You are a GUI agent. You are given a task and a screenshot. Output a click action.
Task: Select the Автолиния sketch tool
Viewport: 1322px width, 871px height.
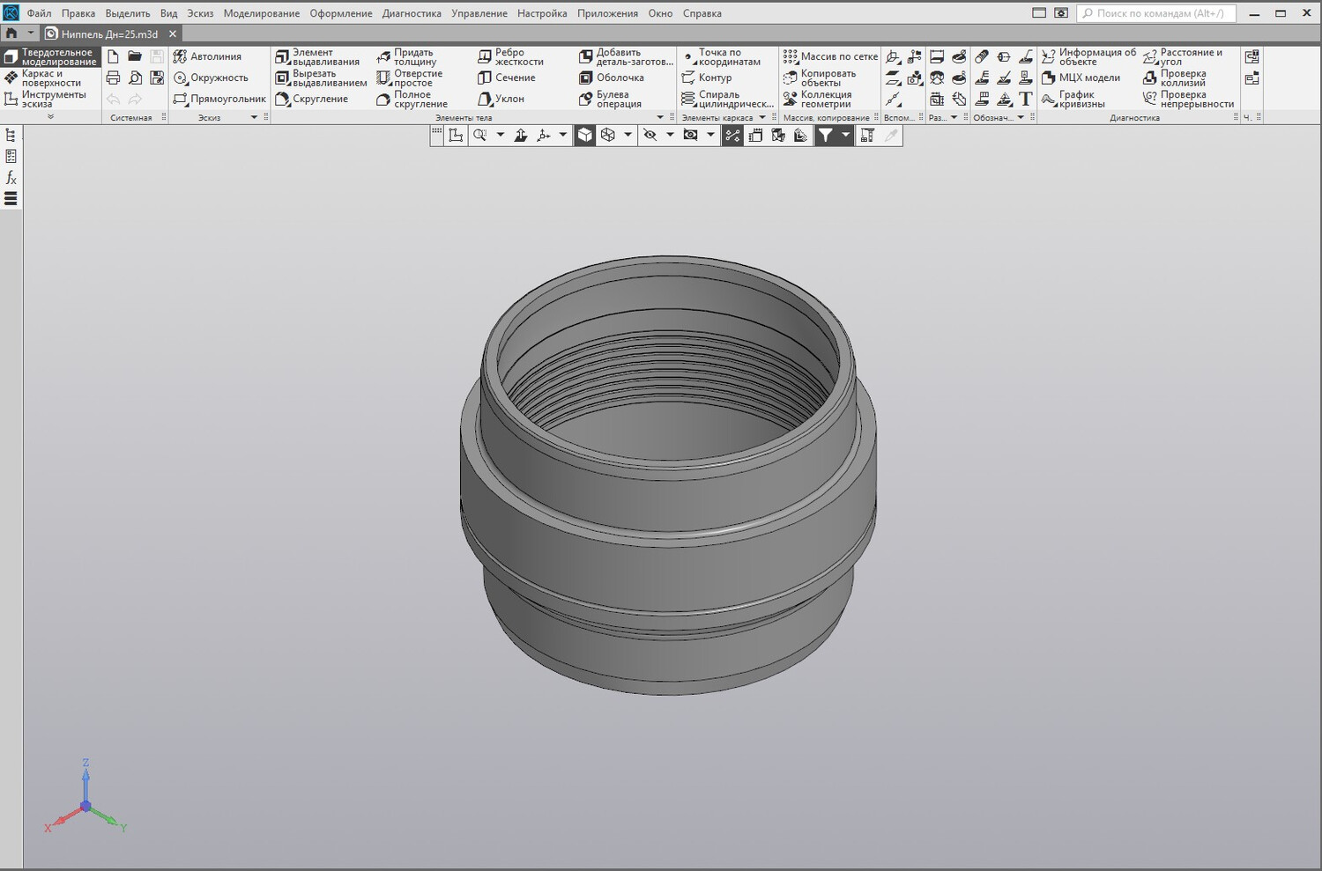click(207, 56)
